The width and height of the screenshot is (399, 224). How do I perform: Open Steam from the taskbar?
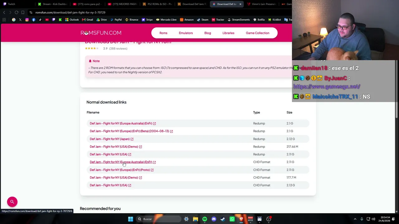click(223, 219)
